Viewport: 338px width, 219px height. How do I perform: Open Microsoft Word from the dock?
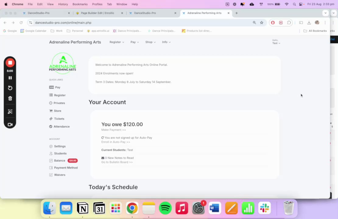coord(215,208)
